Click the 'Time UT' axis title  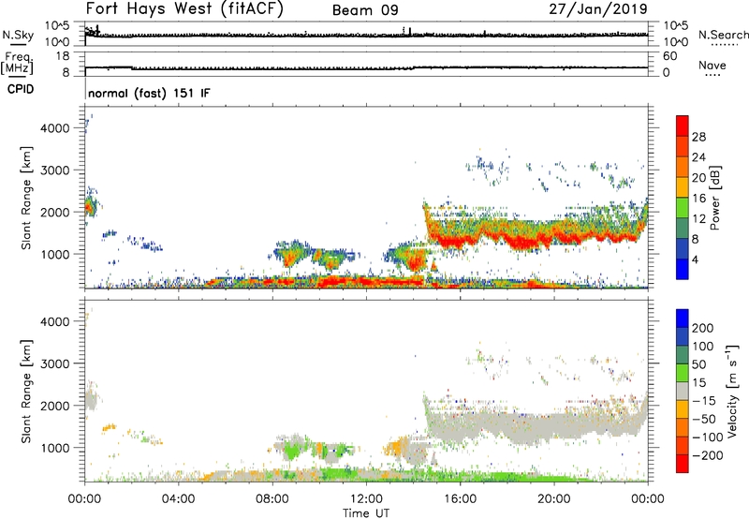(x=366, y=513)
